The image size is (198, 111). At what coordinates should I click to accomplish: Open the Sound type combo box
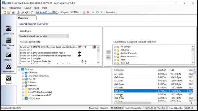(x=44, y=36)
